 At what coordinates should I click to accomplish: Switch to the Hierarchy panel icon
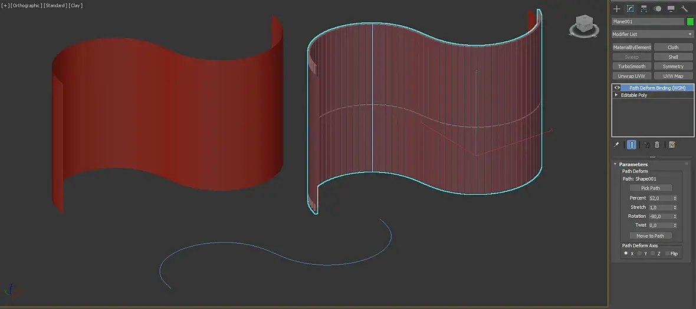[x=644, y=9]
